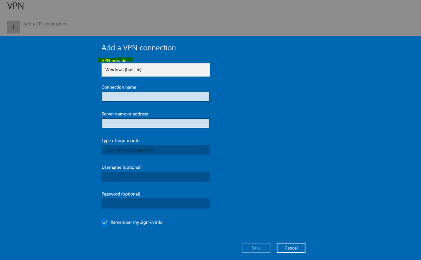The image size is (421, 260).
Task: Click the 'Add a VPN connection' dialog title
Action: 139,48
